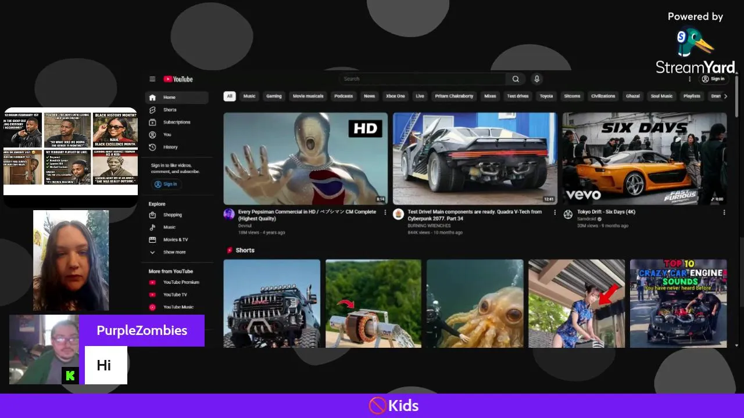Image resolution: width=744 pixels, height=418 pixels.
Task: Open Burning Wrenches channel avatar
Action: click(398, 214)
